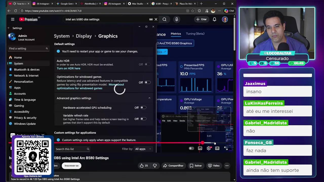Turn on Variable refresh rate switch
The height and width of the screenshot is (182, 324).
tap(143, 119)
